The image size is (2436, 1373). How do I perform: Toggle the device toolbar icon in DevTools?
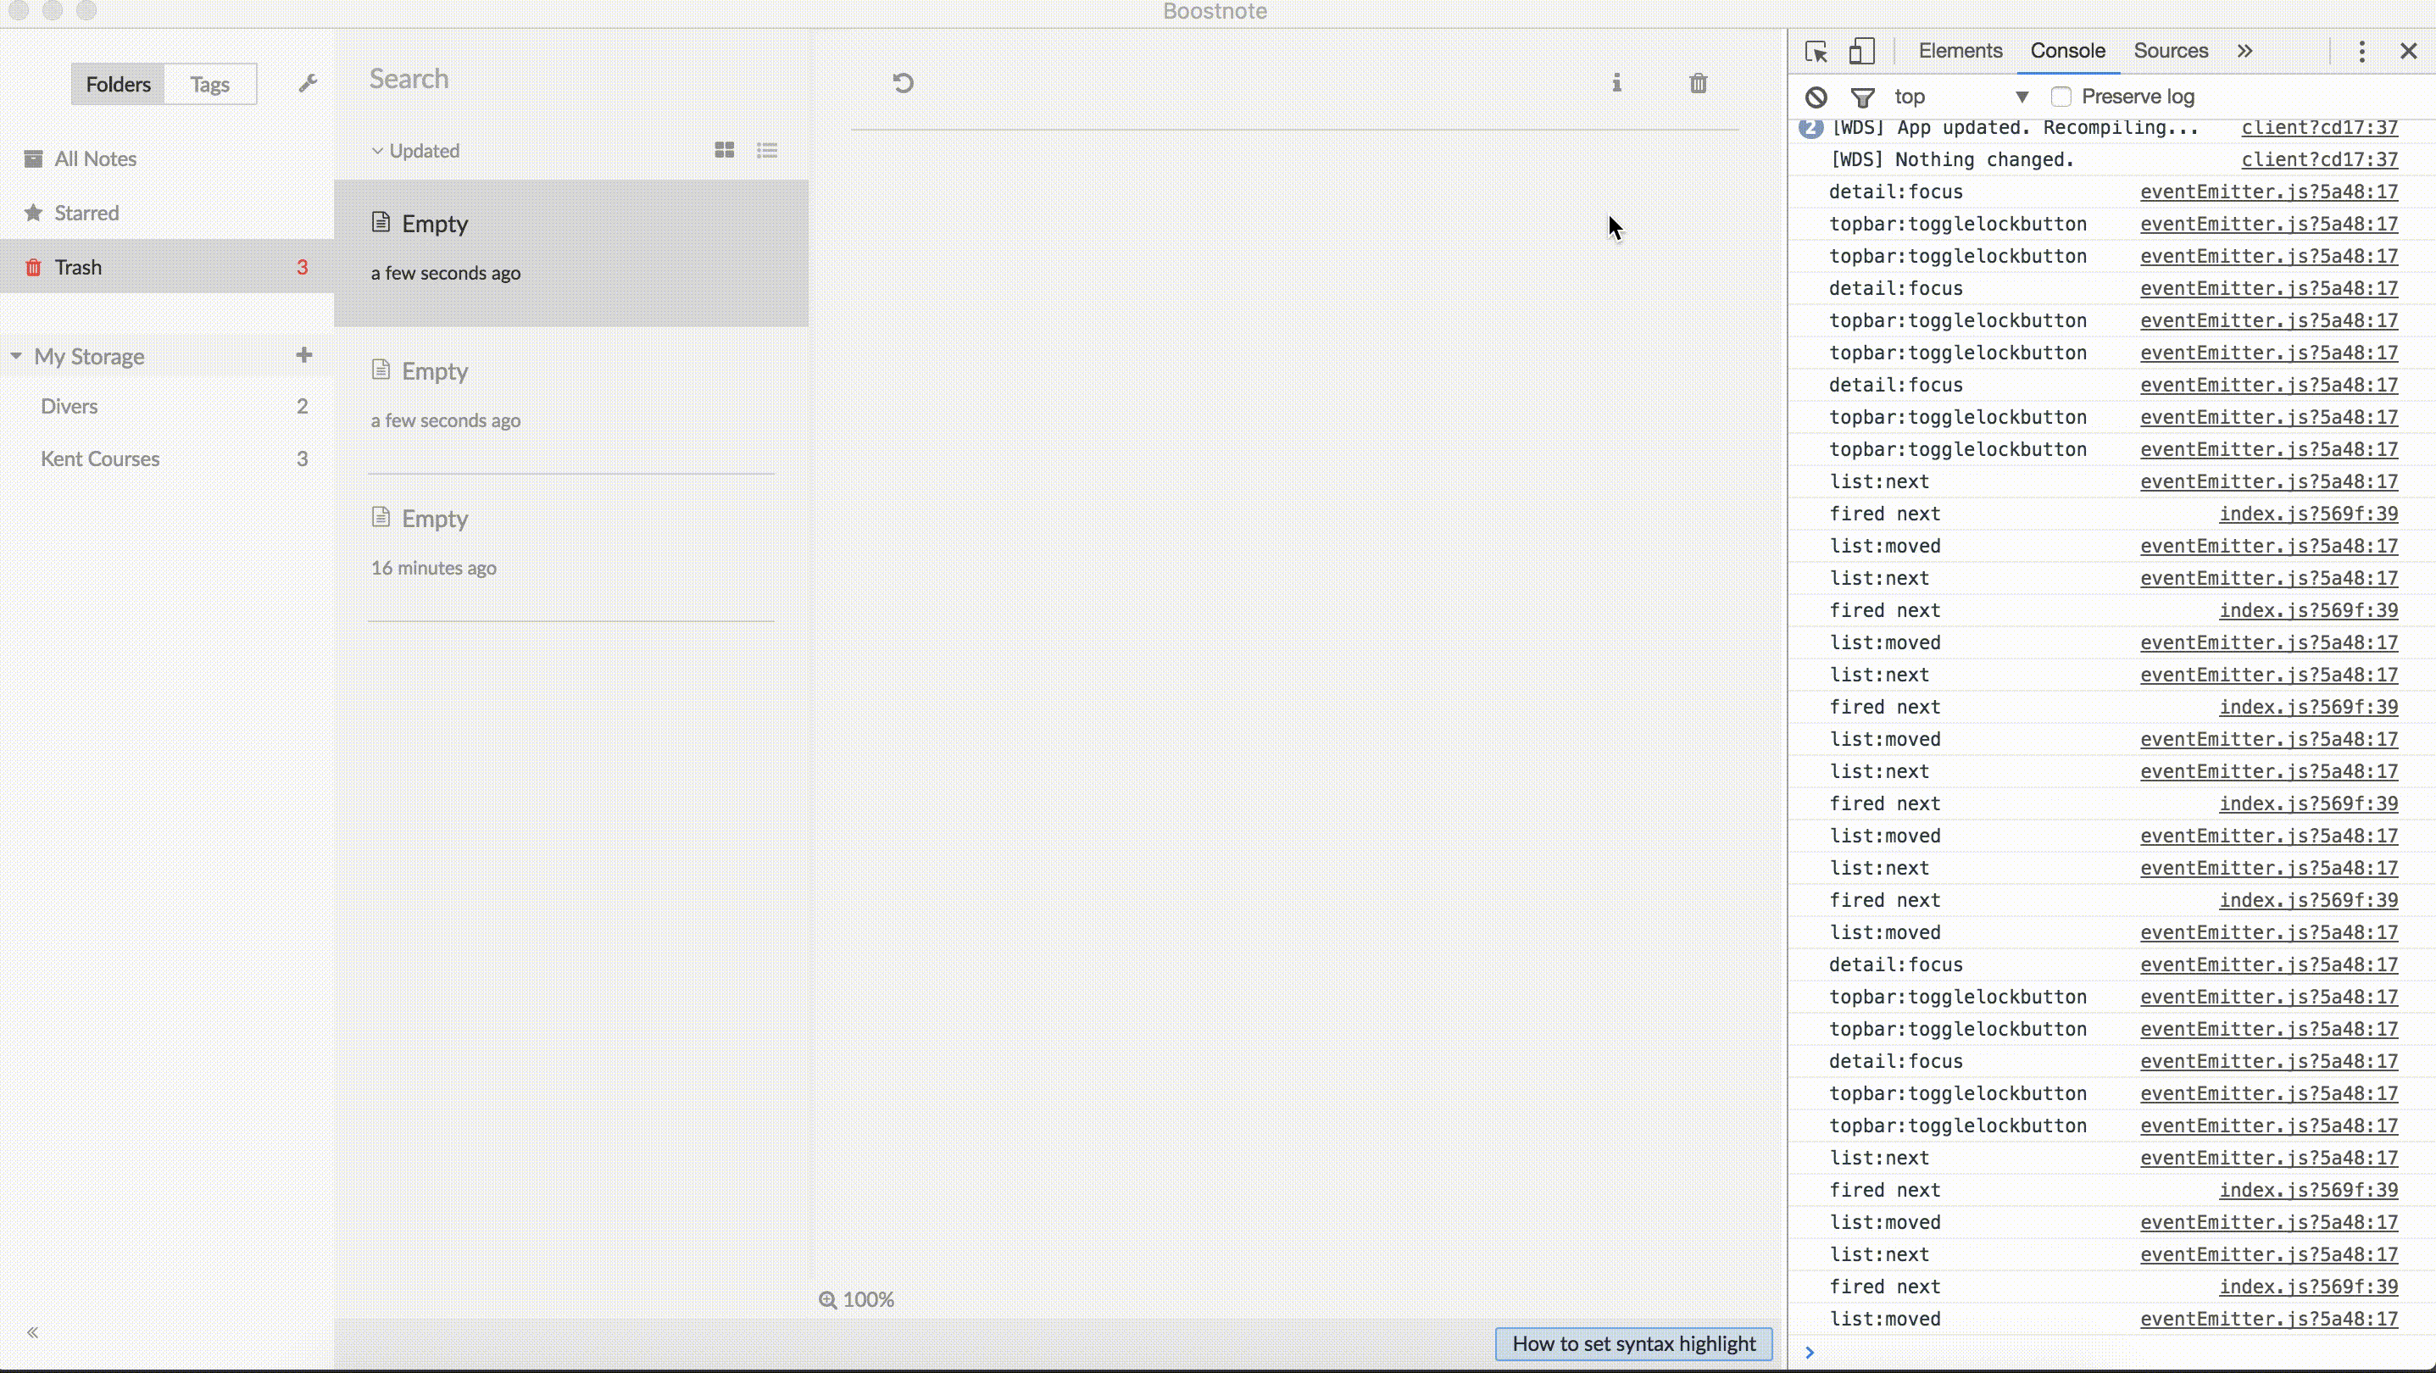1861,51
